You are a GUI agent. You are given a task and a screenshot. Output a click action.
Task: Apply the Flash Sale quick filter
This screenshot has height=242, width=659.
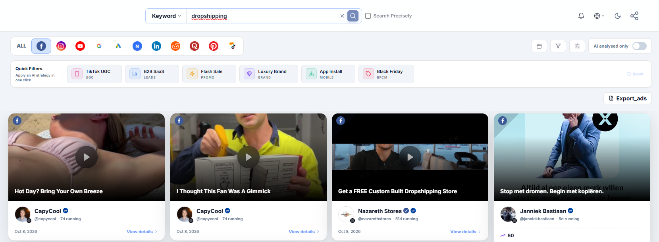(x=209, y=74)
